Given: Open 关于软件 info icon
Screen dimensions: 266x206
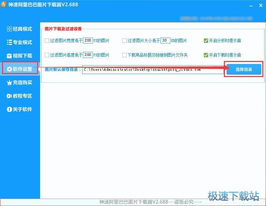Looking at the screenshot, I should coord(9,109).
